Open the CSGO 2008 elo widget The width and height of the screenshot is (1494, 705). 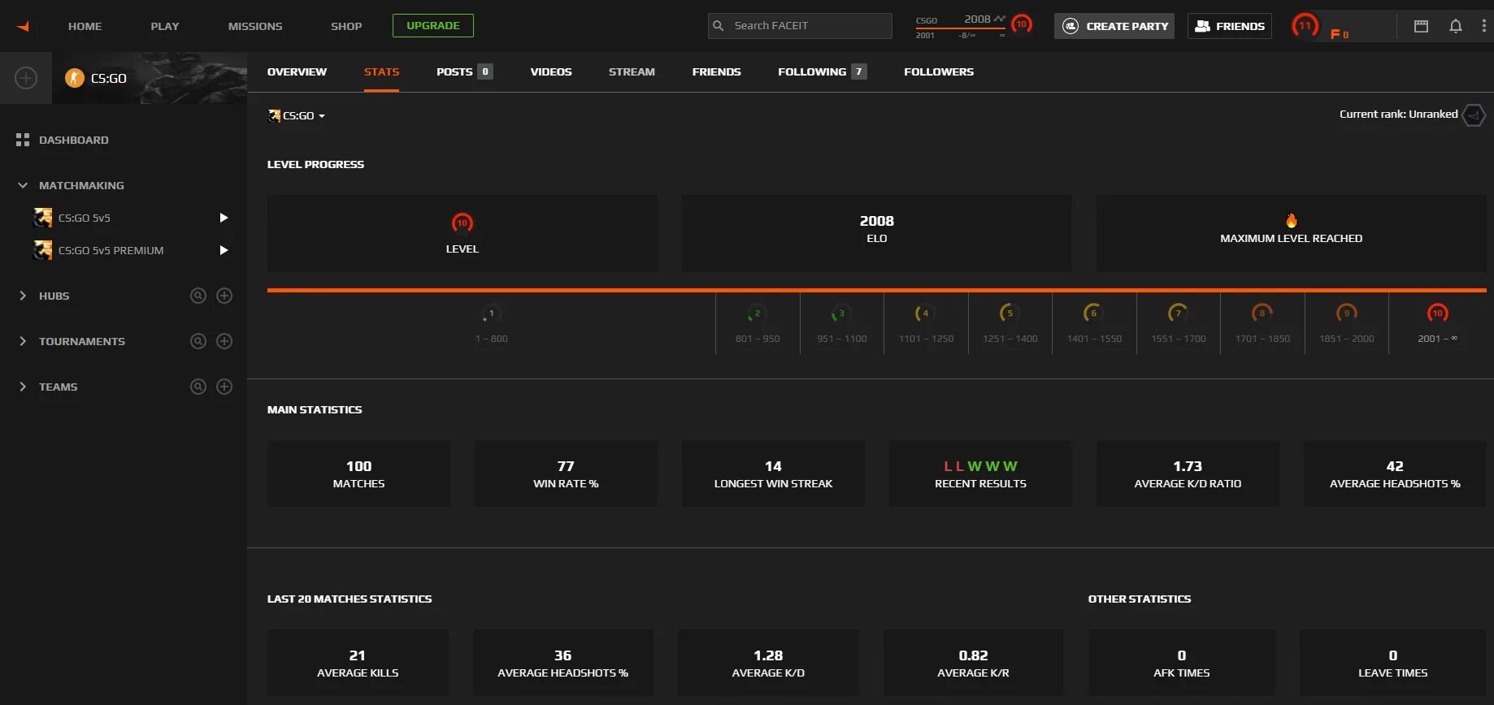point(961,26)
